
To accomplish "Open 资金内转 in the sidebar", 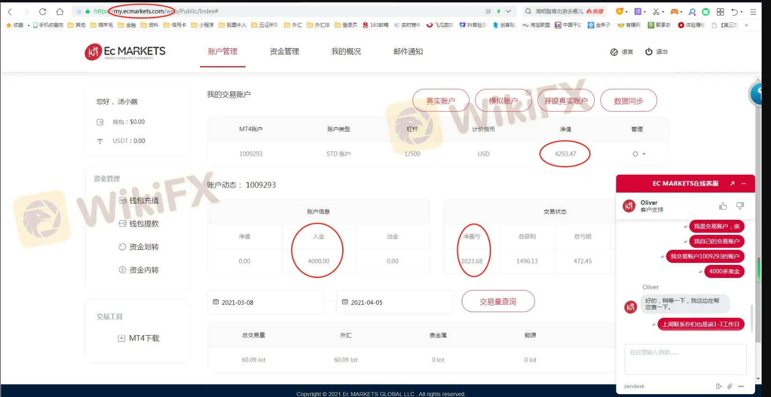I will (139, 270).
